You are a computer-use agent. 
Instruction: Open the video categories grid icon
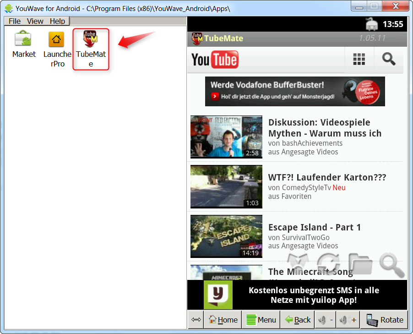tap(359, 59)
